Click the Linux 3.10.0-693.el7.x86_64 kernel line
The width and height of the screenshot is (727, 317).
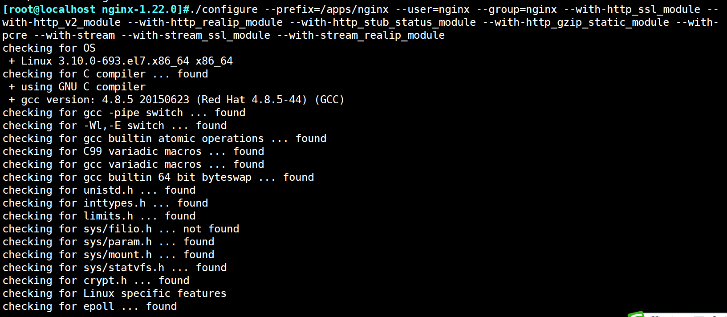pyautogui.click(x=121, y=61)
